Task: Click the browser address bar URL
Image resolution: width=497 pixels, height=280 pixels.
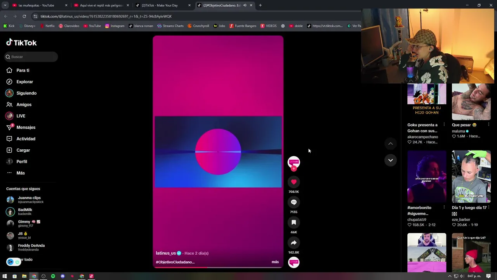Action: point(106,16)
